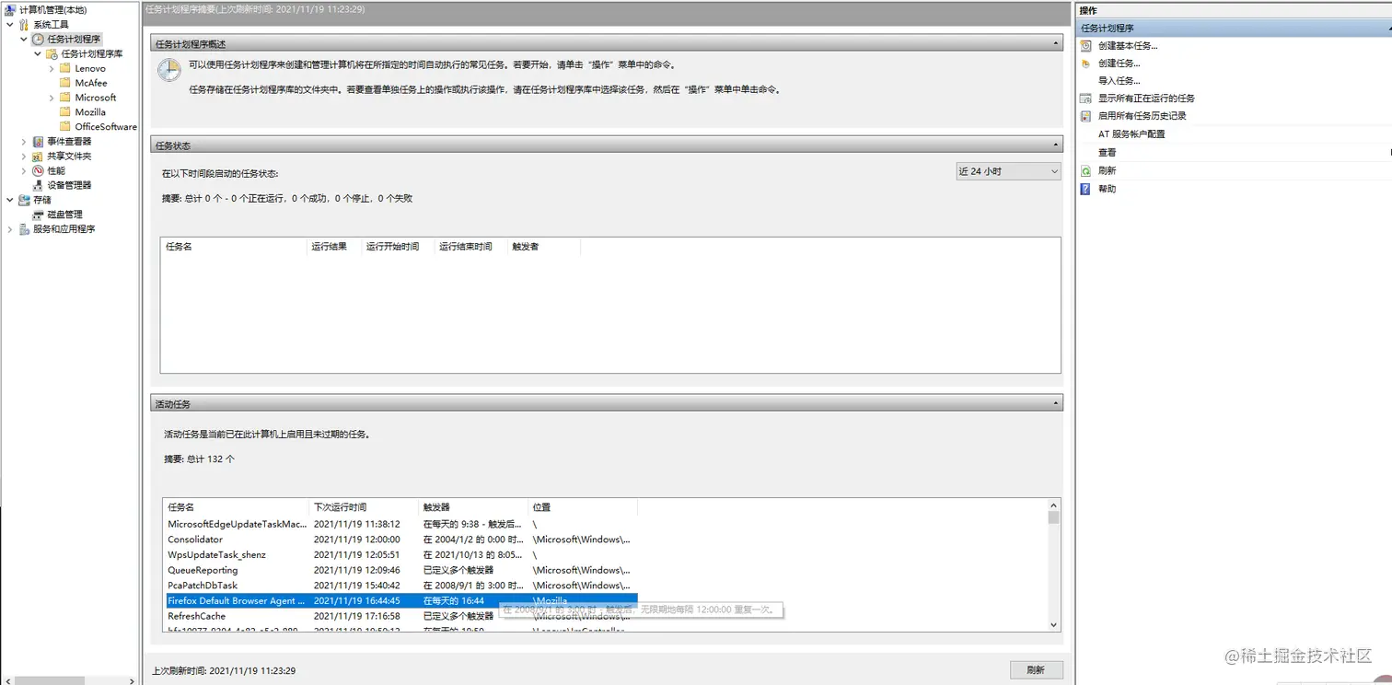The height and width of the screenshot is (685, 1392).
Task: Click the 触发器 column header
Action: coord(473,507)
